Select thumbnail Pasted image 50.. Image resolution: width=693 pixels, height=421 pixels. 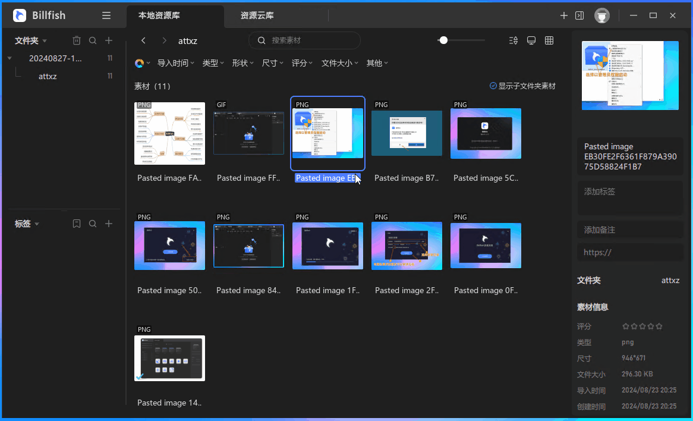click(x=170, y=246)
